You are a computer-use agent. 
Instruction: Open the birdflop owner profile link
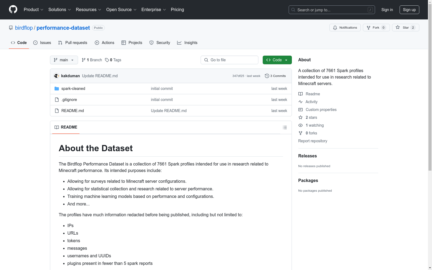pyautogui.click(x=24, y=28)
